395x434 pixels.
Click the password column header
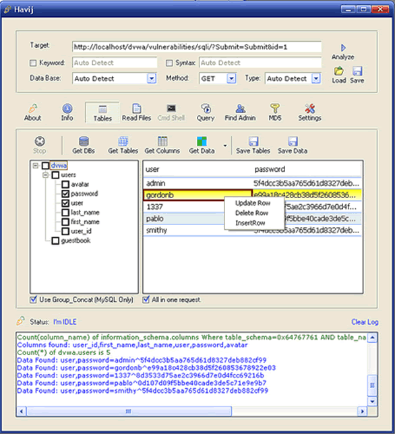(307, 169)
